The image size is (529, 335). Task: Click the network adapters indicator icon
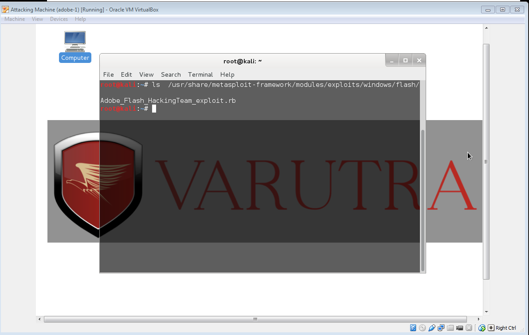pyautogui.click(x=441, y=328)
